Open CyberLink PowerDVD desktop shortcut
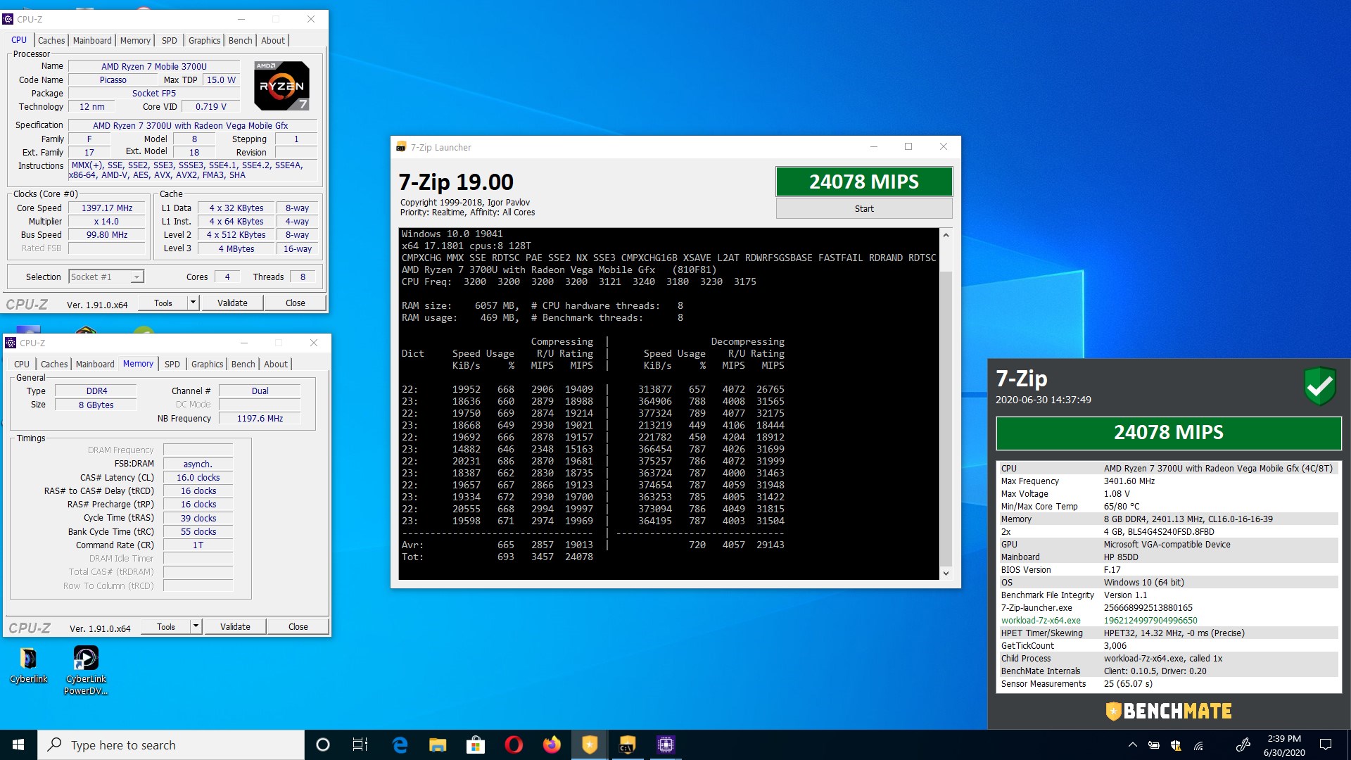The width and height of the screenshot is (1351, 760). [86, 671]
